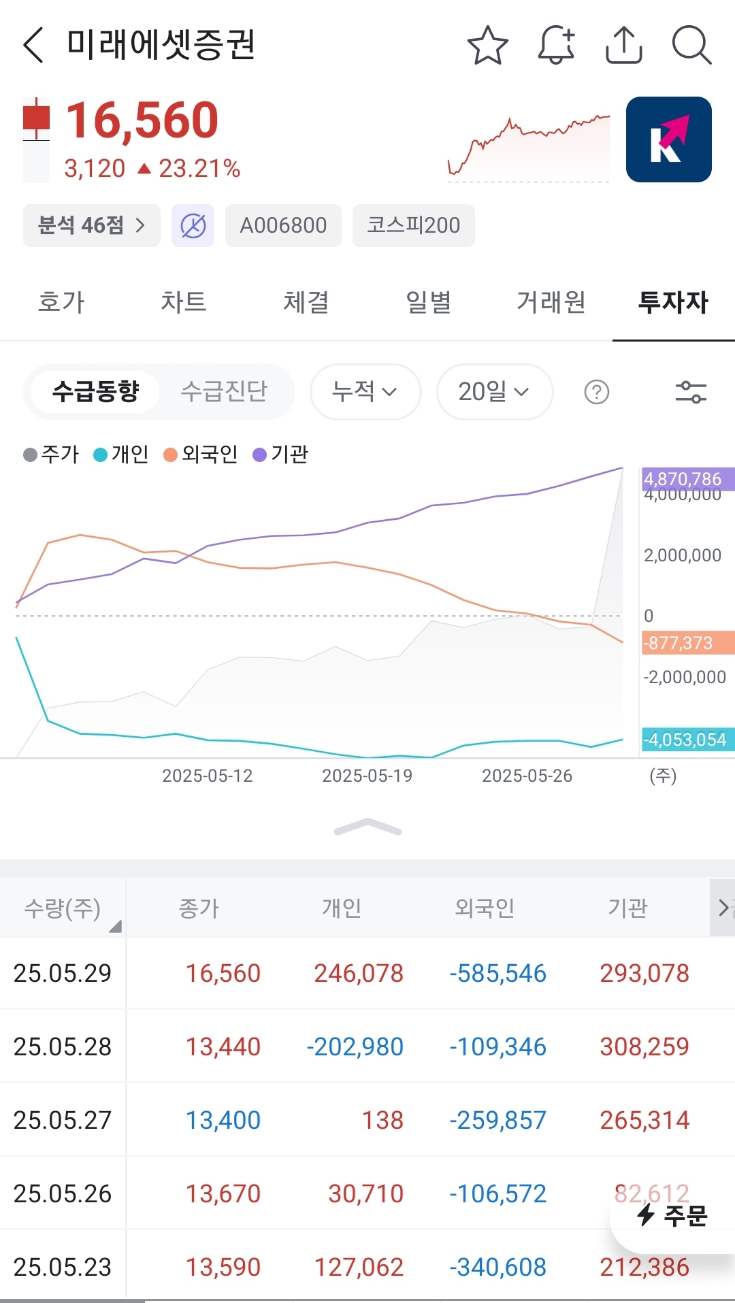Open search with magnifier icon
Viewport: 735px width, 1303px height.
[x=691, y=45]
